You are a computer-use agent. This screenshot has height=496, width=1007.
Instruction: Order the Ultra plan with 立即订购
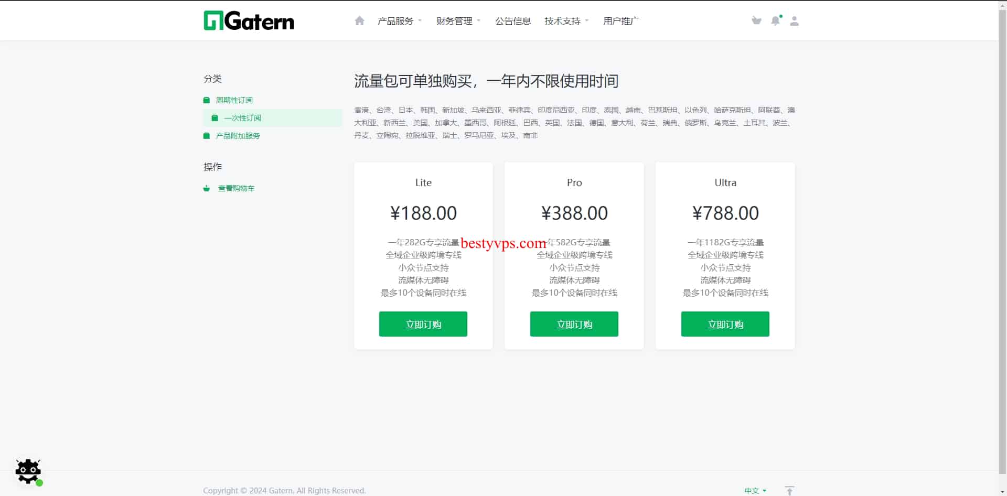pos(725,324)
